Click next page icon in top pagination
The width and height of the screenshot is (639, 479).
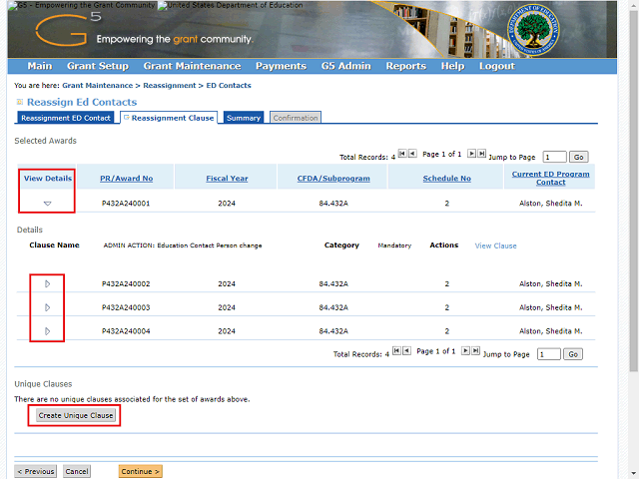click(472, 155)
